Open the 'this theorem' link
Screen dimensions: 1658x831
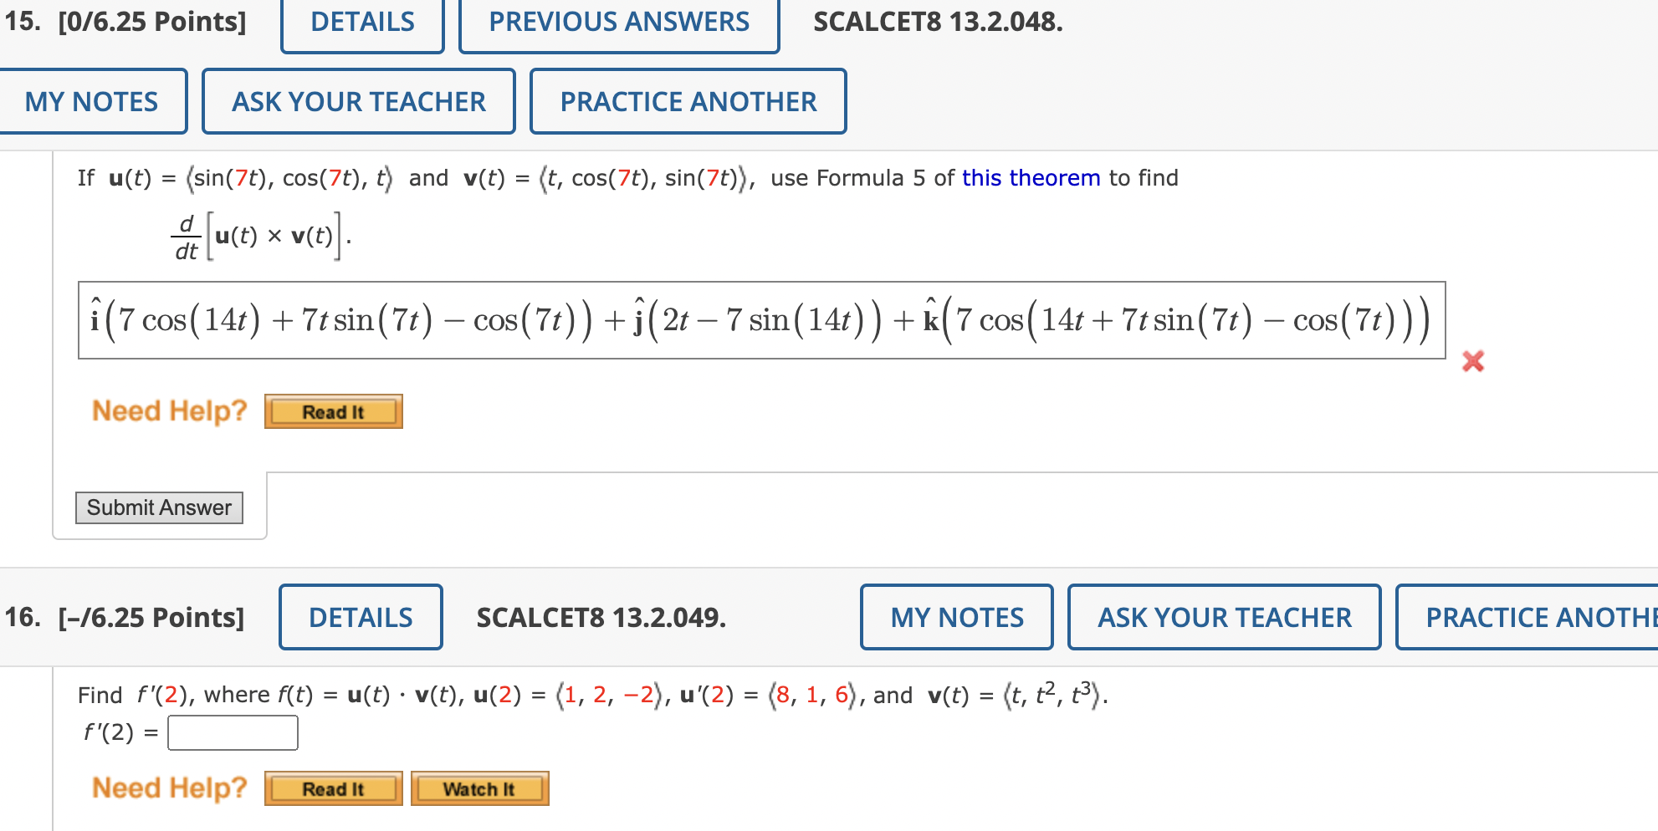[x=1031, y=177]
